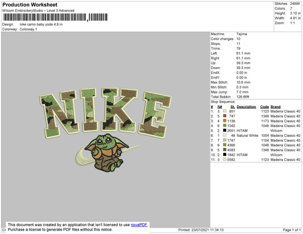The image size is (303, 234).
Task: Click the Max Jump value '7.0 mm'
Action: tap(242, 92)
